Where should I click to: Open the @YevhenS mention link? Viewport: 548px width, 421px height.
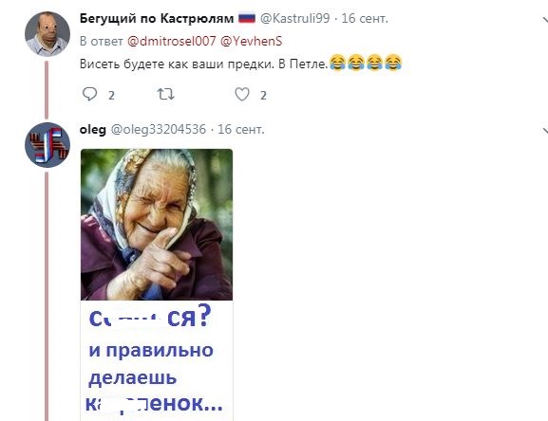pyautogui.click(x=251, y=41)
